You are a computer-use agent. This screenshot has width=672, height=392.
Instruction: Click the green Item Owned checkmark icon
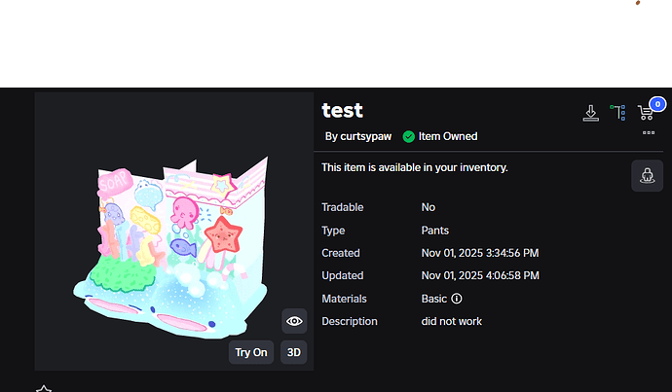[409, 136]
